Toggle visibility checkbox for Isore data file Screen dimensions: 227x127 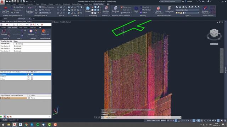click(x=28, y=79)
